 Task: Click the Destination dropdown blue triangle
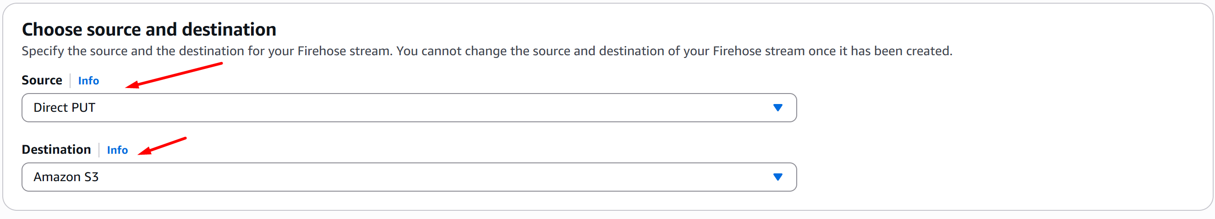tap(777, 177)
